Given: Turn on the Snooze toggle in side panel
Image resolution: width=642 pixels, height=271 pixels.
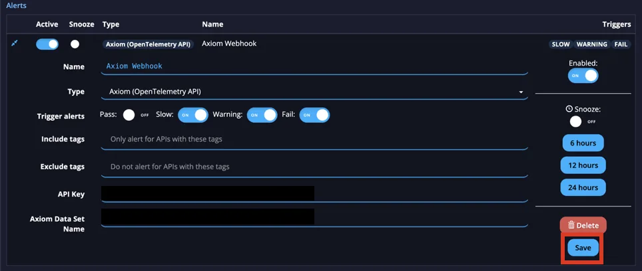Looking at the screenshot, I should [583, 122].
